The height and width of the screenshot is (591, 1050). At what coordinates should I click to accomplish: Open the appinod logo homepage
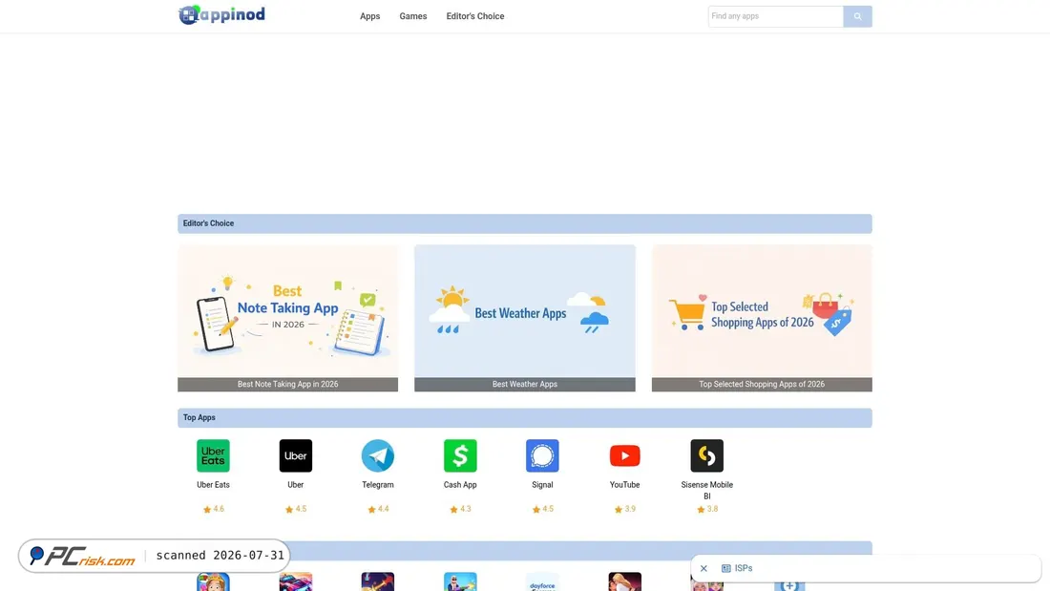click(x=221, y=14)
